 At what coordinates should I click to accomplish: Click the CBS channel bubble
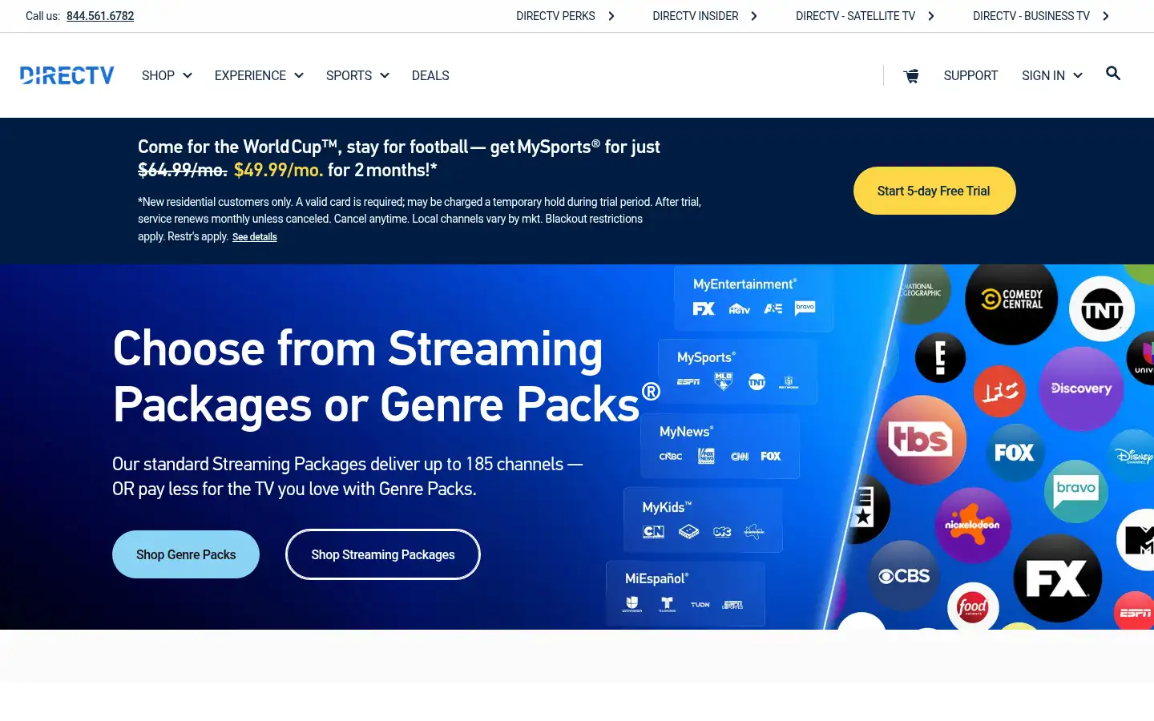[x=905, y=576]
